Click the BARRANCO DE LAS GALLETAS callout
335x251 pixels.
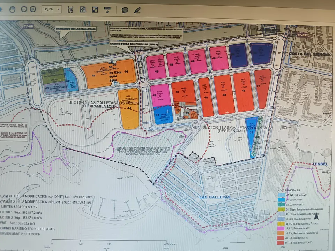point(76,29)
